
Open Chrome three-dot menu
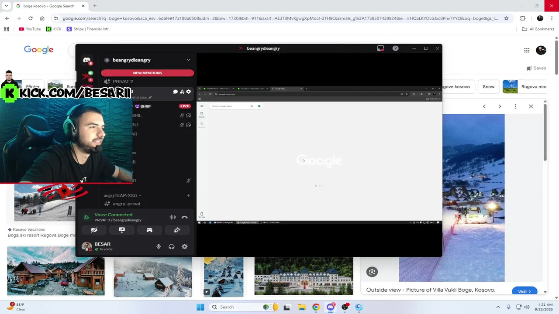tap(552, 18)
